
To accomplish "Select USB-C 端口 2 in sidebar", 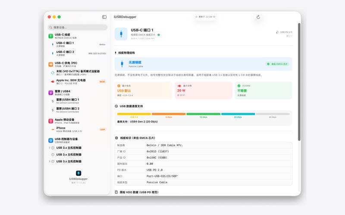I will tap(78, 53).
